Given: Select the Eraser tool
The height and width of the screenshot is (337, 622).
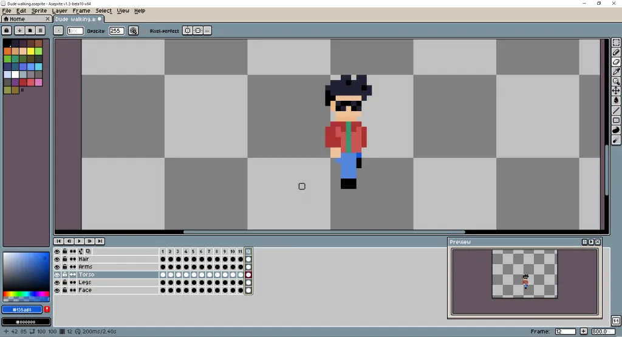Looking at the screenshot, I should [616, 62].
